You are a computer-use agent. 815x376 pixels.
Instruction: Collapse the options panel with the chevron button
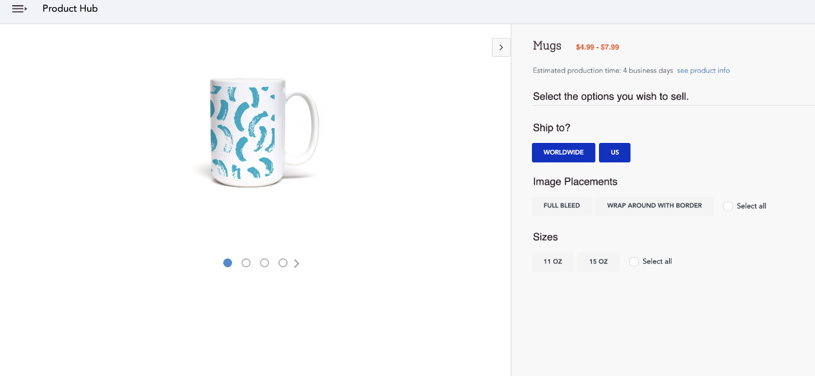pyautogui.click(x=501, y=47)
